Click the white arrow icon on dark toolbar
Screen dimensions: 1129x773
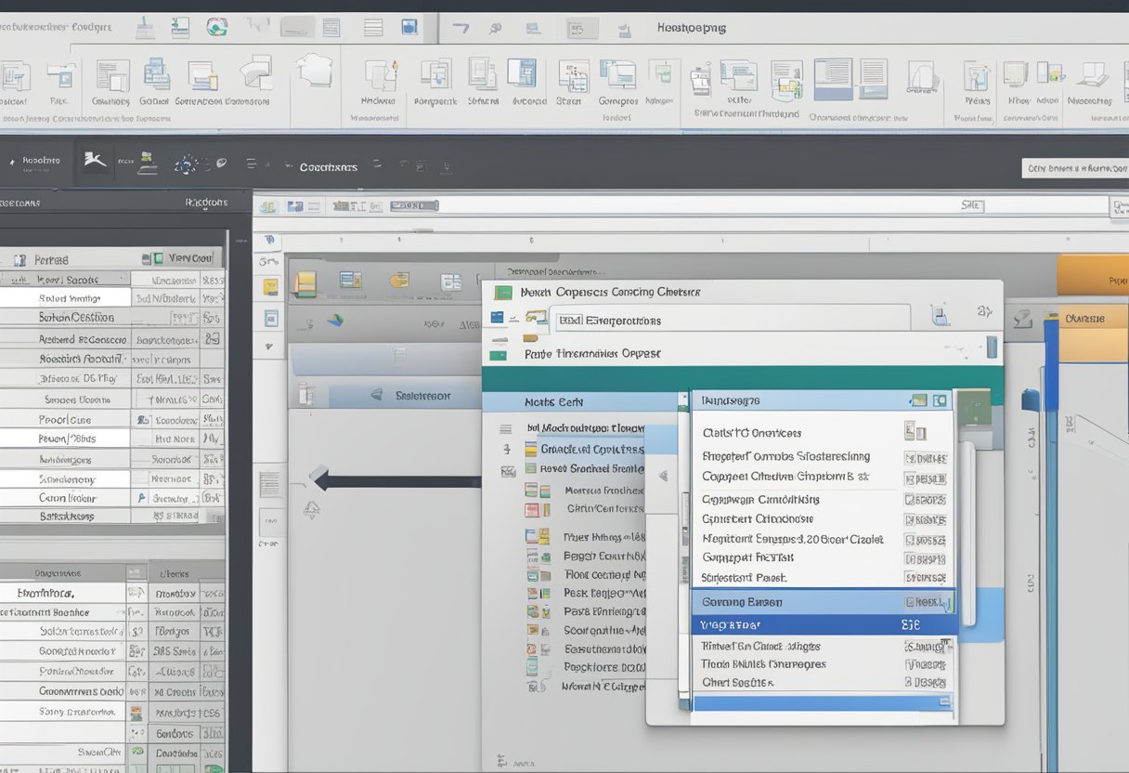pos(94,161)
